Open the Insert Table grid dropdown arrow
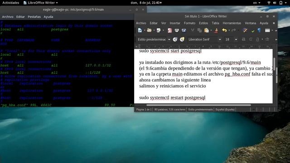Image resolution: width=290 pixels, height=163 pixels. click(272, 30)
